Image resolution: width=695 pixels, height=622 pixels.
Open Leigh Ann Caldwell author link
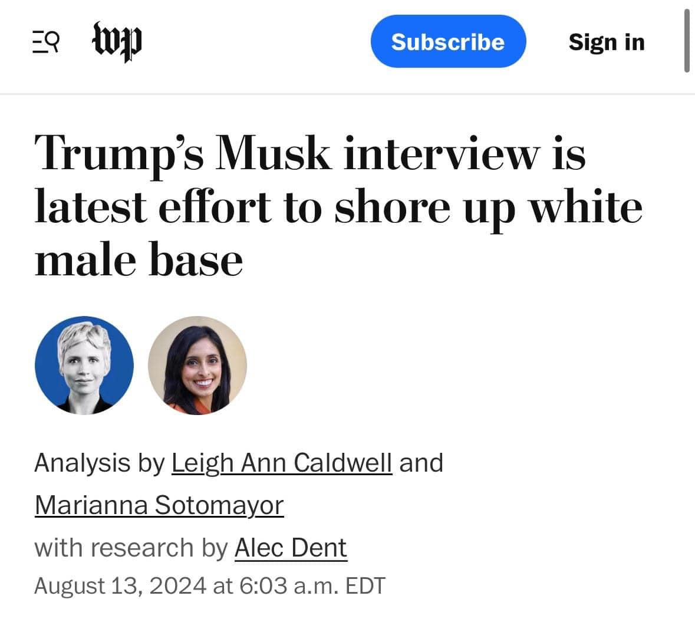(x=281, y=463)
